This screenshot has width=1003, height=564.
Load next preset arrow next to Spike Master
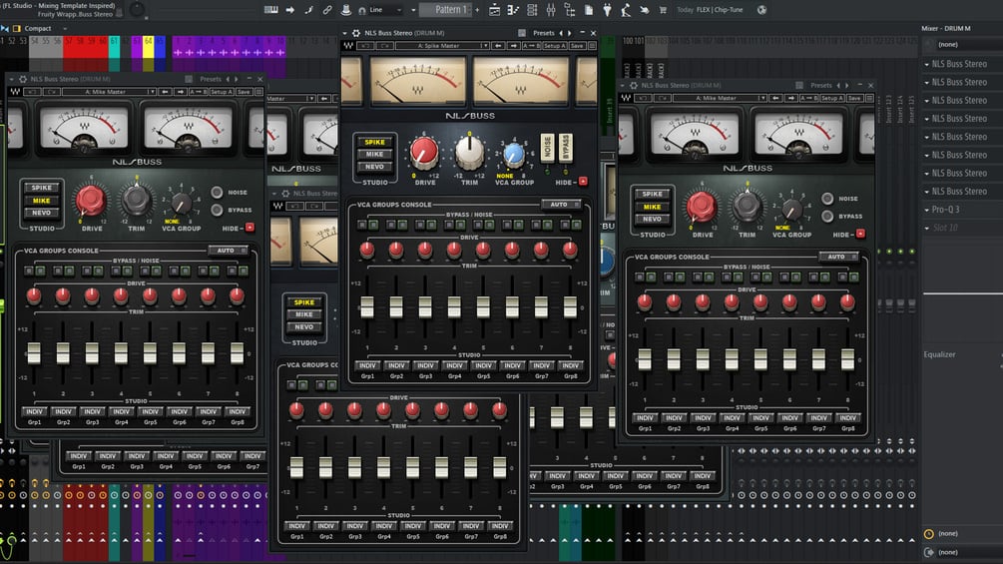pyautogui.click(x=514, y=45)
